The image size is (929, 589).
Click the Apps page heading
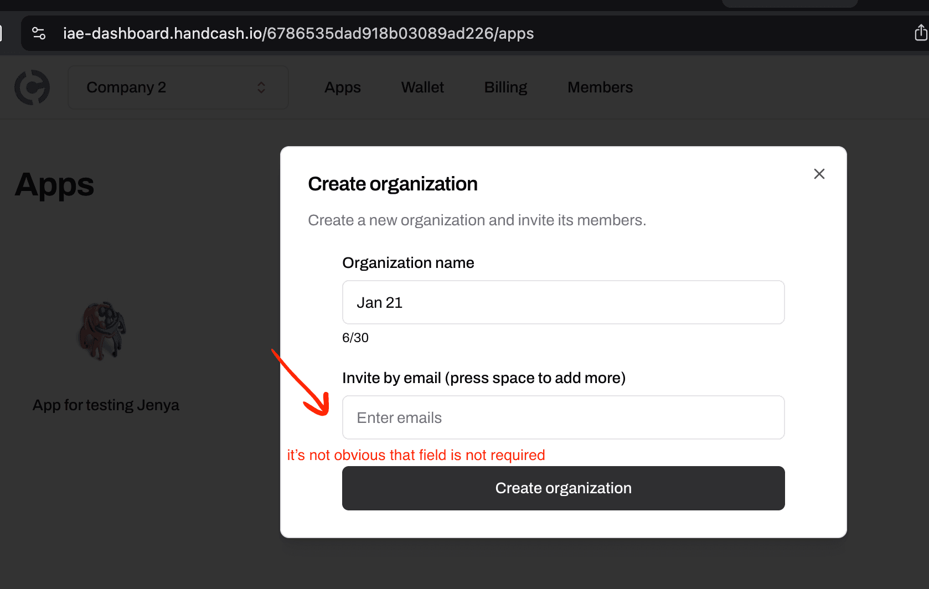[54, 185]
